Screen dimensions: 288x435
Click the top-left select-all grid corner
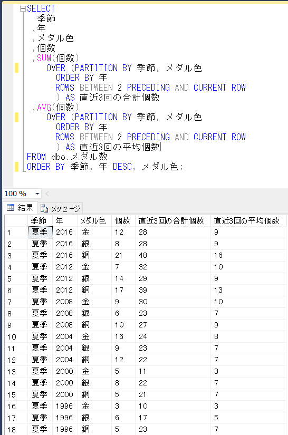click(x=16, y=221)
